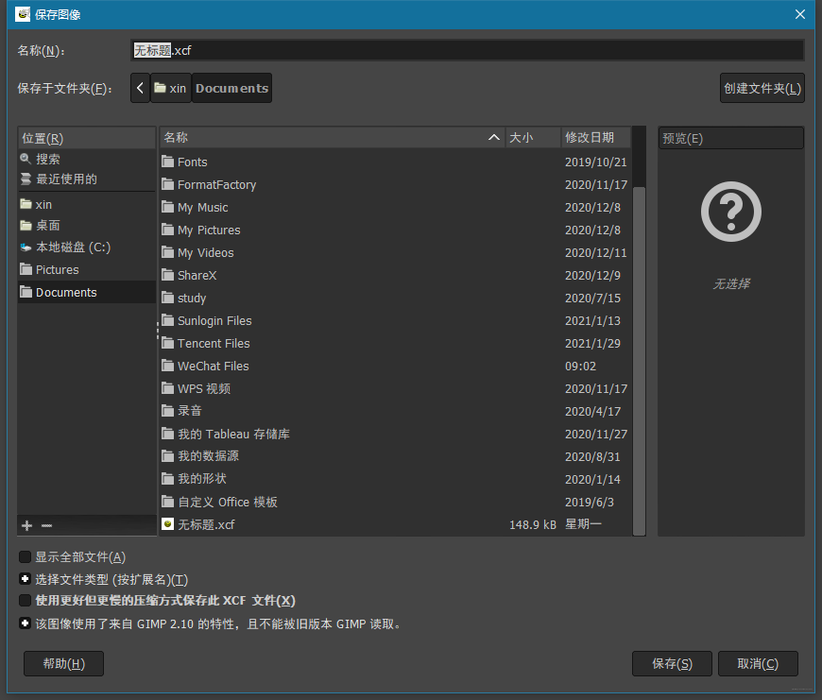Click the My Pictures folder icon
822x700 pixels.
tap(168, 230)
